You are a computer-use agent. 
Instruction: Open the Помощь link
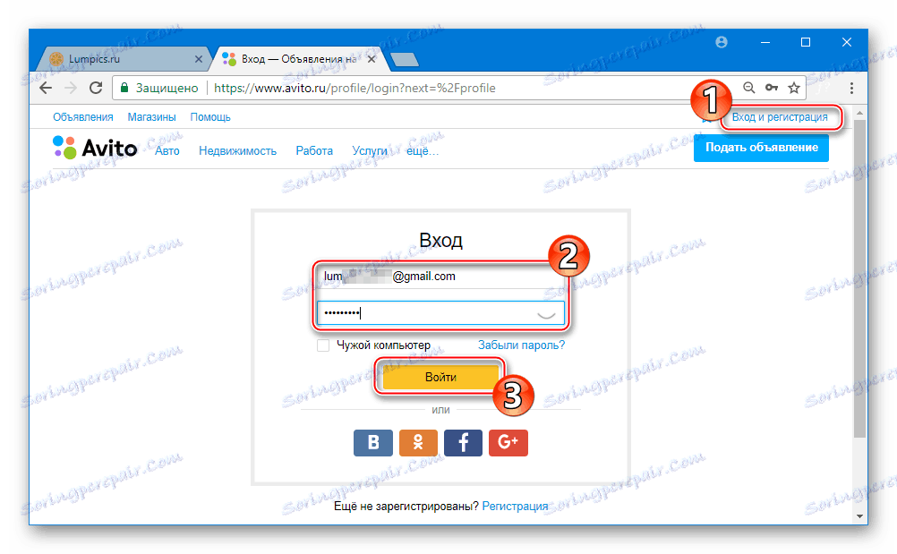[x=210, y=117]
